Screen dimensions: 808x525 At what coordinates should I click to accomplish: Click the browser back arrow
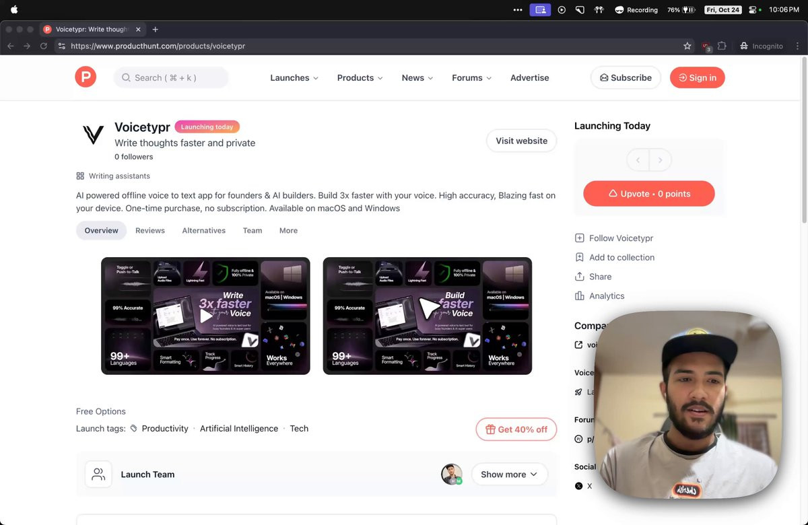pos(10,46)
